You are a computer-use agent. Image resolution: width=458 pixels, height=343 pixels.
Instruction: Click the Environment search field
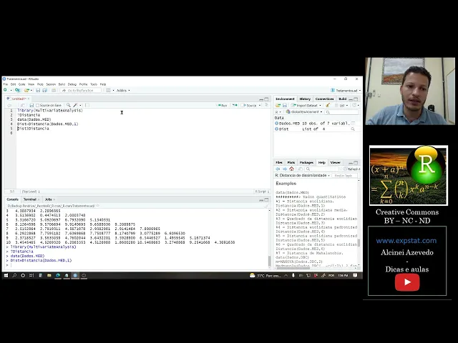tap(341, 112)
